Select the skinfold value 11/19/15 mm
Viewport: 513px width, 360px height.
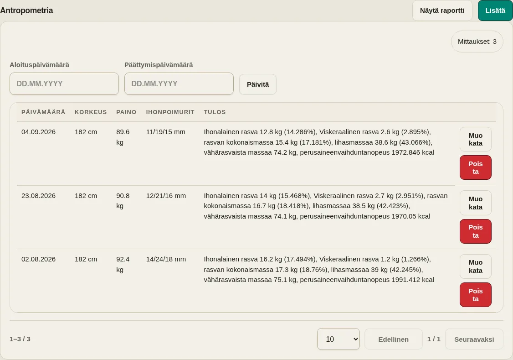coord(165,132)
